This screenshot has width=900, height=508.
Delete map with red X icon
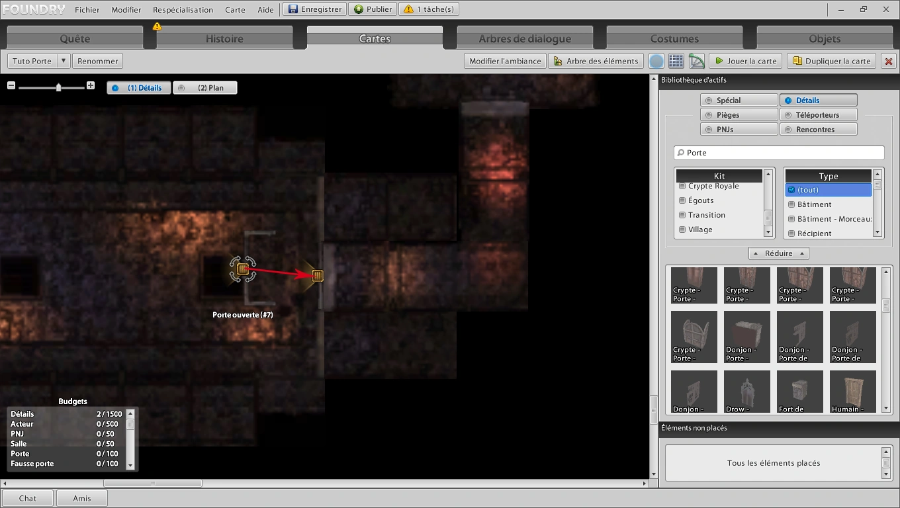(889, 61)
